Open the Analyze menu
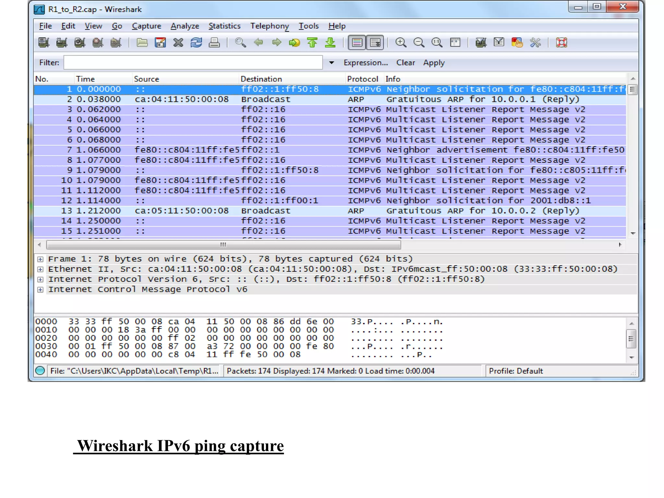This screenshot has height=498, width=664. click(x=185, y=26)
